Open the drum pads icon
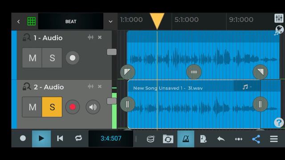 [151, 139]
